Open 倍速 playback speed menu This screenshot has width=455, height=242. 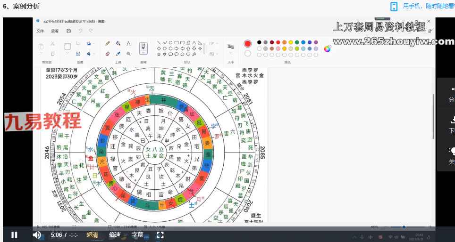tap(115, 235)
